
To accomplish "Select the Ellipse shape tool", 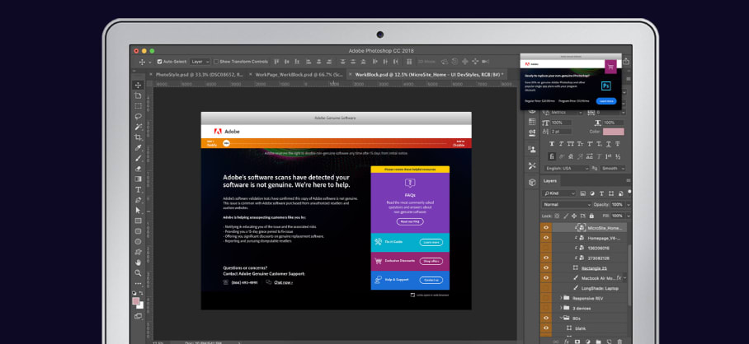I will 138,242.
